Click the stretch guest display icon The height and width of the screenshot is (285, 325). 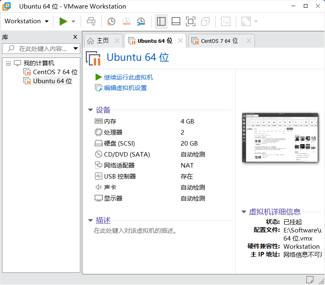(246, 21)
